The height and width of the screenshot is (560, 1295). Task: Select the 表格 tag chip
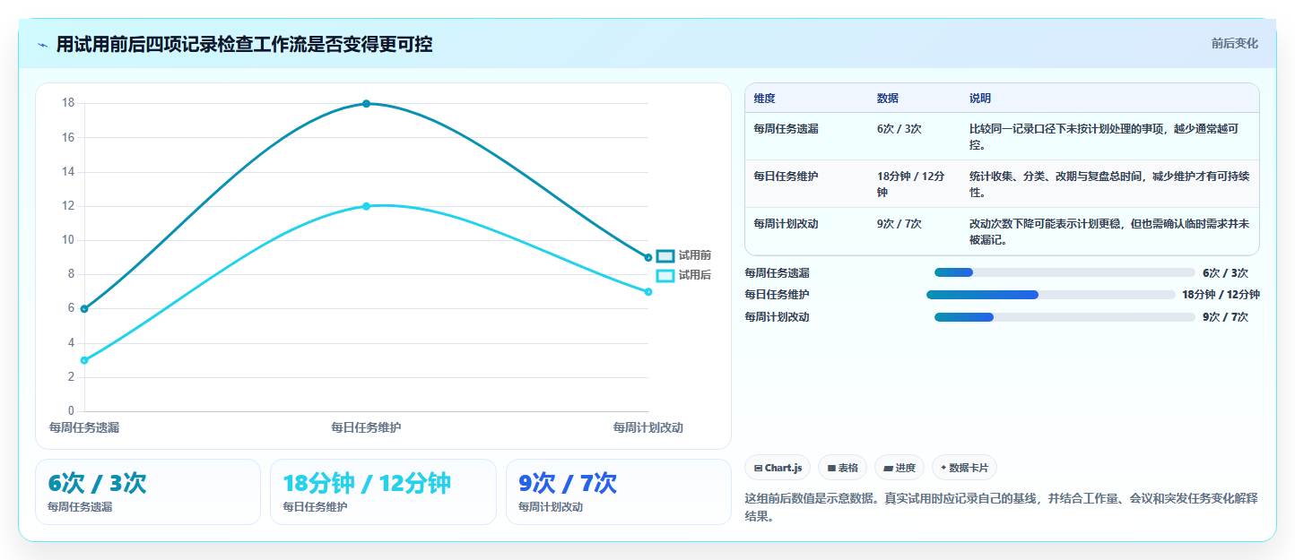[842, 468]
